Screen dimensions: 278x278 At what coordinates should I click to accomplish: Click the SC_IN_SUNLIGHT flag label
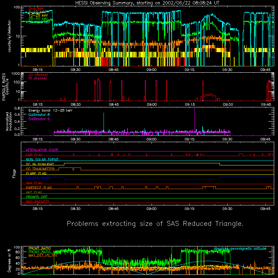(x=40, y=164)
